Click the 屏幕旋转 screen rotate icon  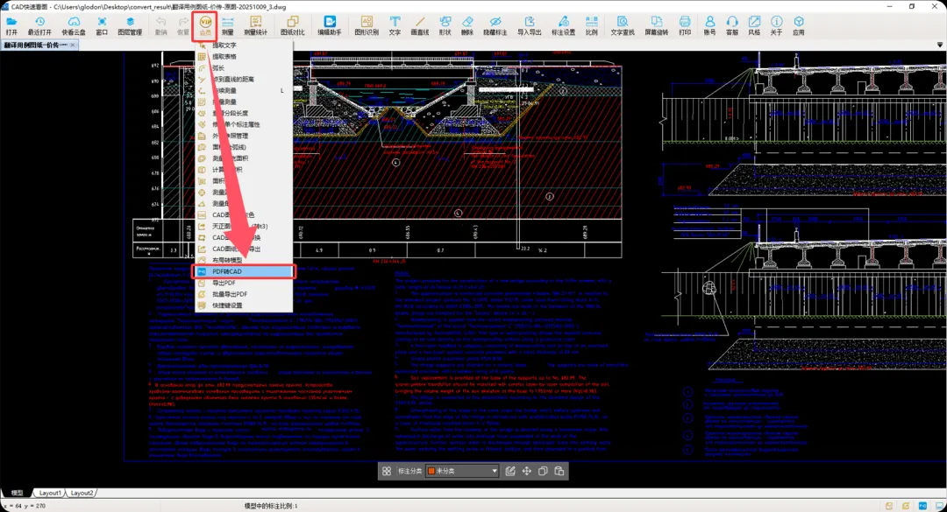coord(656,25)
